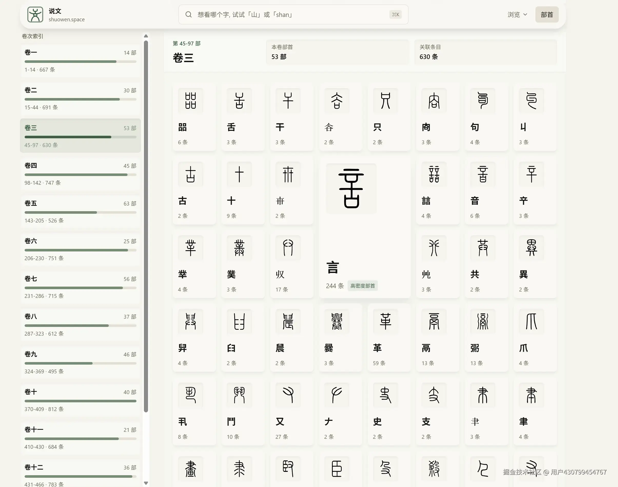
Task: Click the 爨 character label
Action: click(329, 348)
